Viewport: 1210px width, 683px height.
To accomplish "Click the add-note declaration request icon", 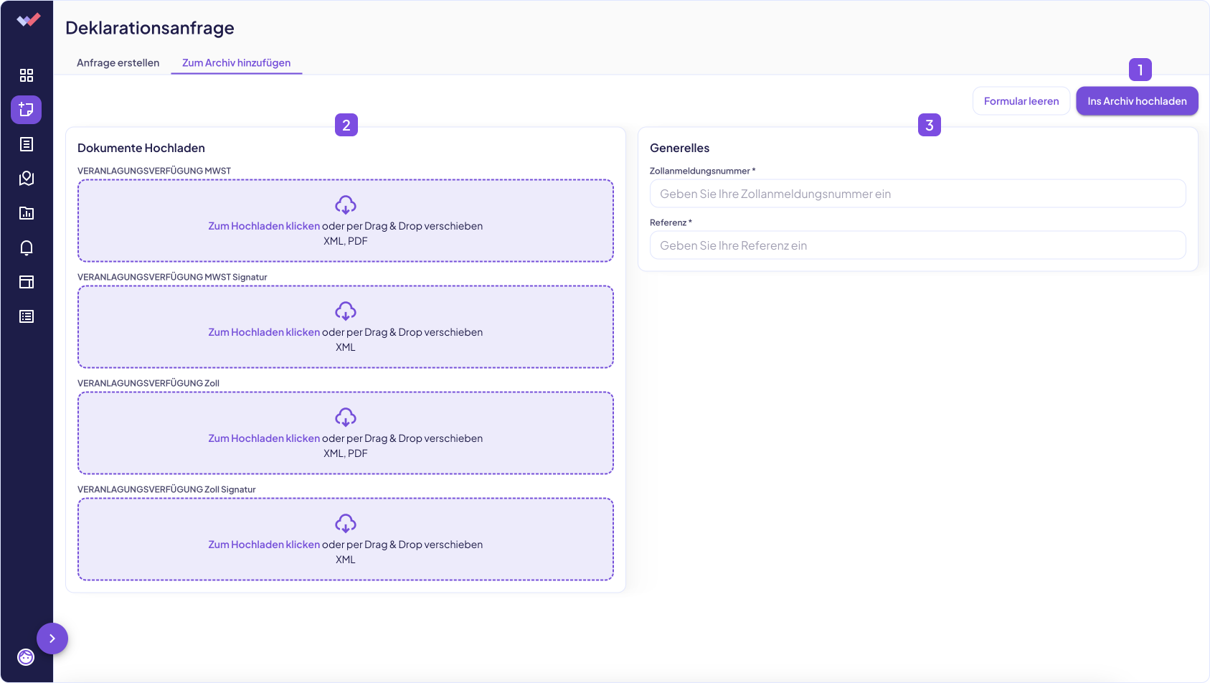I will pyautogui.click(x=27, y=110).
